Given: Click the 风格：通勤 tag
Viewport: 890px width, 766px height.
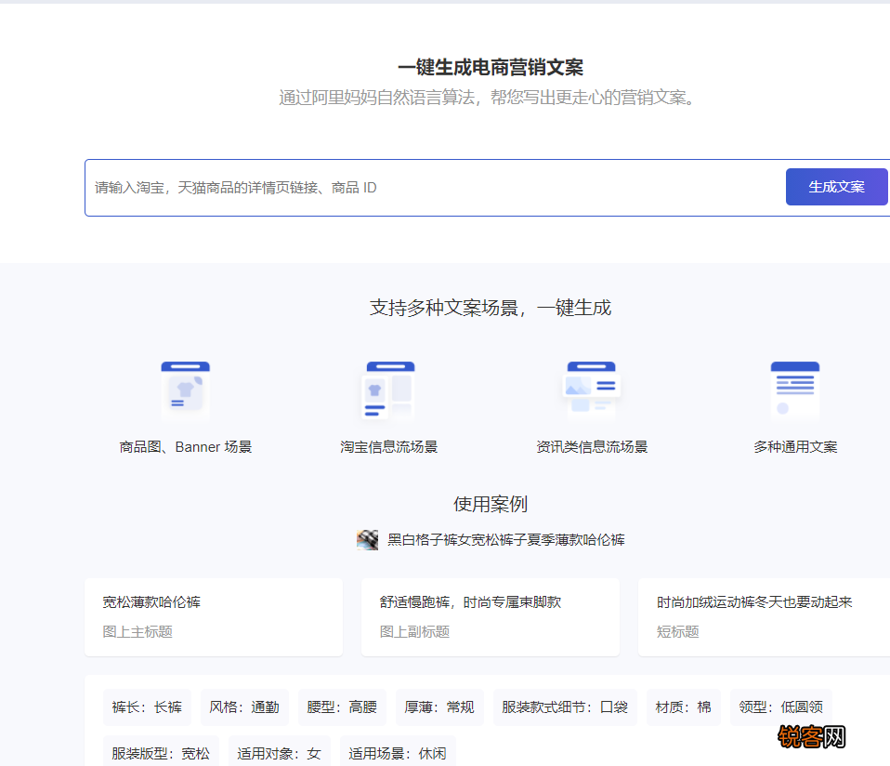Looking at the screenshot, I should coord(244,707).
